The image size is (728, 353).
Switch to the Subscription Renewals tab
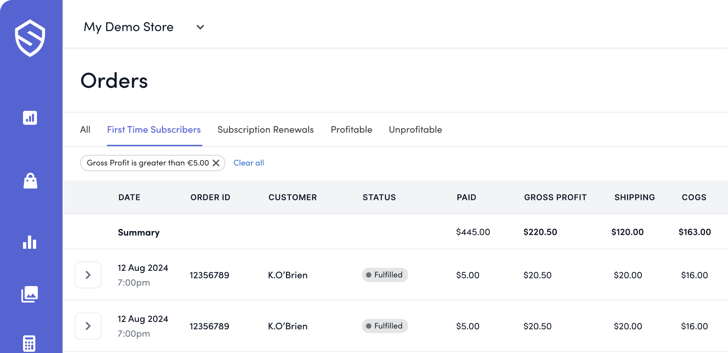[265, 130]
